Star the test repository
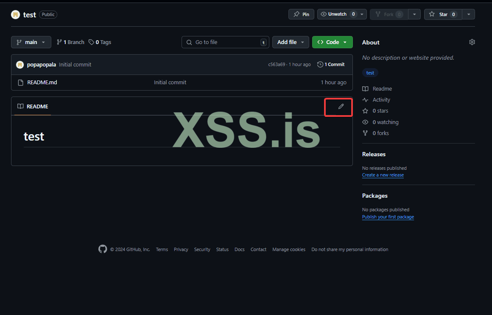 click(x=443, y=14)
